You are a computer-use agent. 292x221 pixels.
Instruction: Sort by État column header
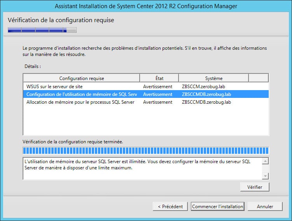[159, 78]
